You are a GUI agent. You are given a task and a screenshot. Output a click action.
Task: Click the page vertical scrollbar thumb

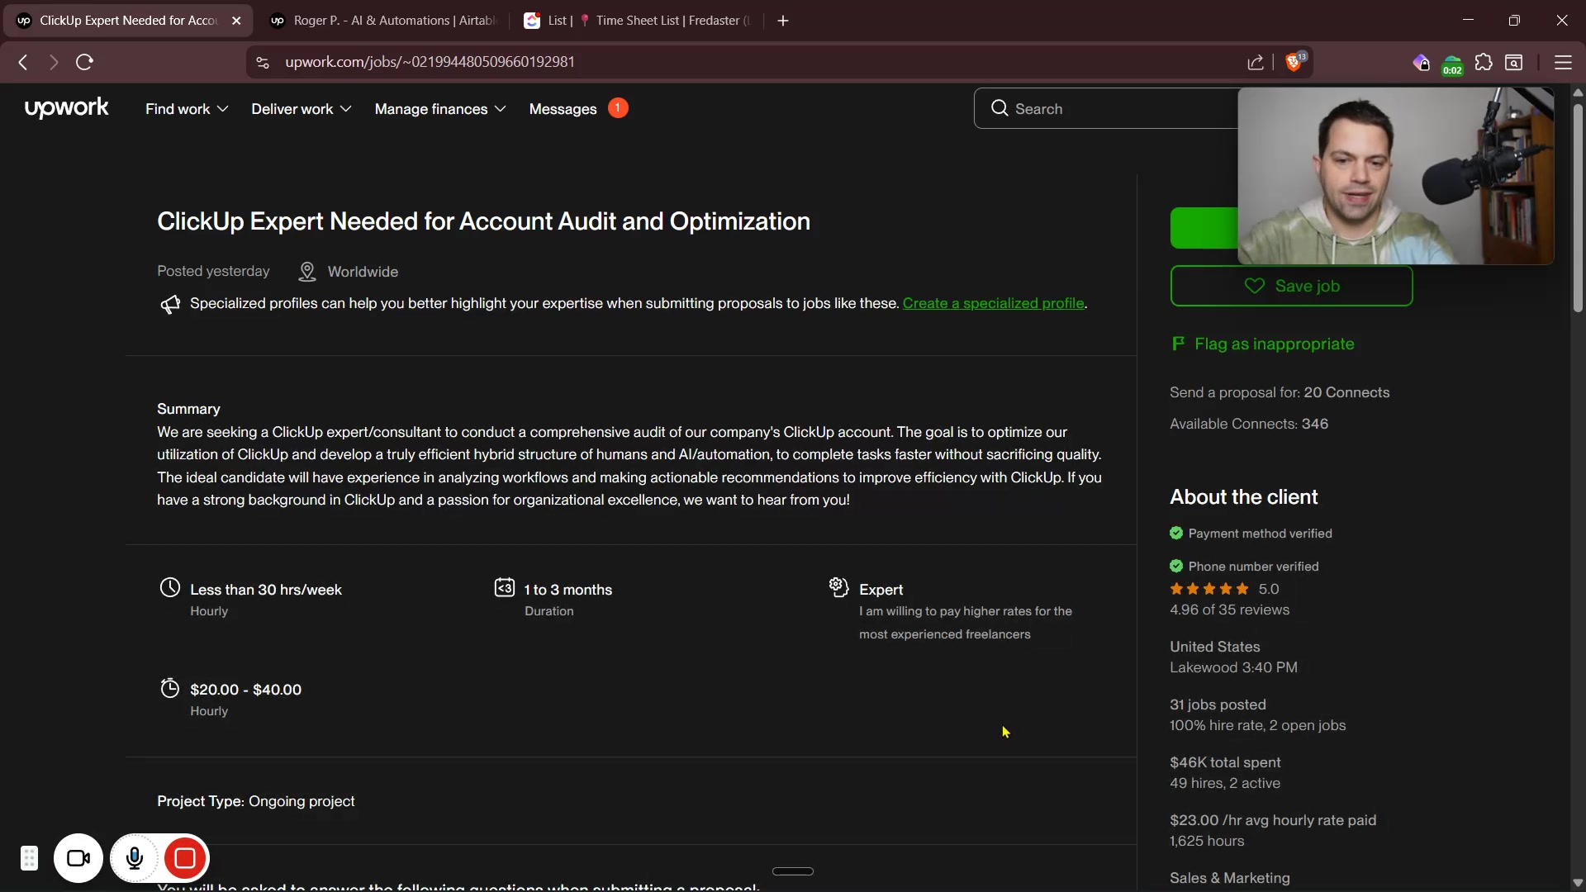1578,206
